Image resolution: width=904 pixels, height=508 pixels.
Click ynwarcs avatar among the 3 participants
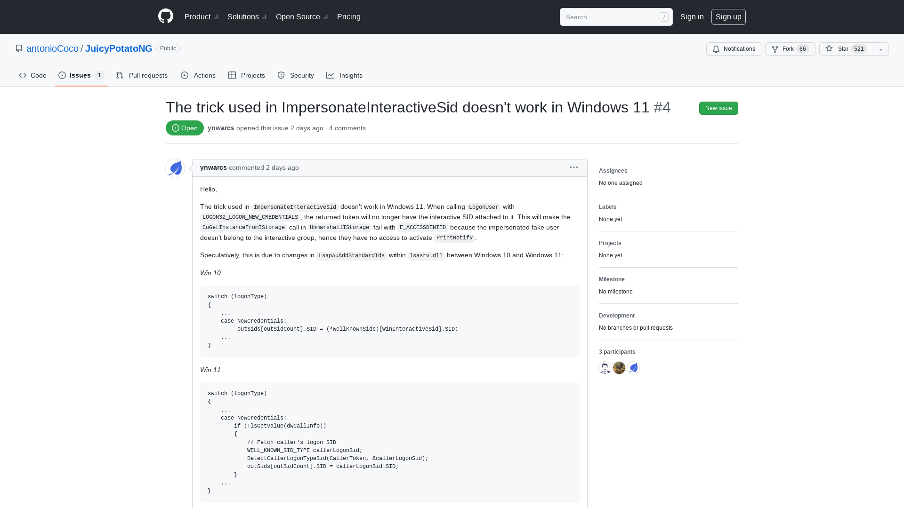[x=633, y=368]
